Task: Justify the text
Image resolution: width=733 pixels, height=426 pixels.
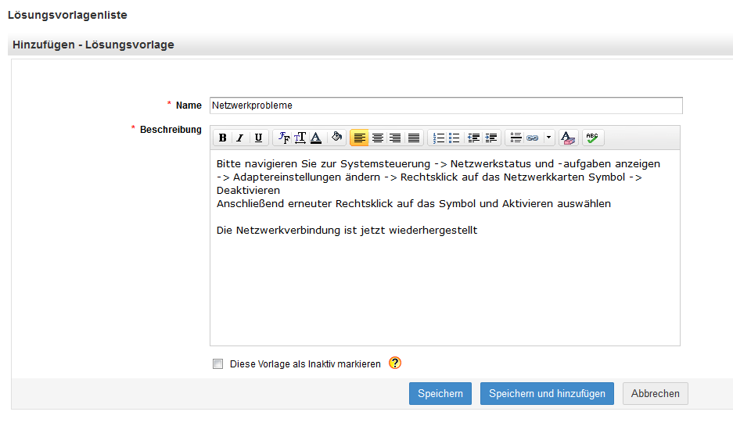Action: pyautogui.click(x=414, y=138)
